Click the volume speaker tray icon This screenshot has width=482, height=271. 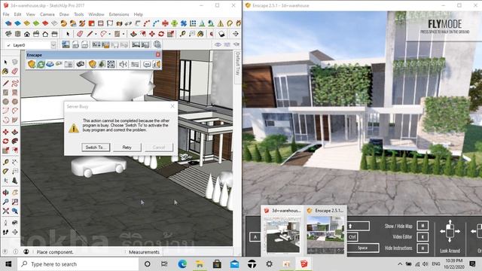pyautogui.click(x=425, y=264)
